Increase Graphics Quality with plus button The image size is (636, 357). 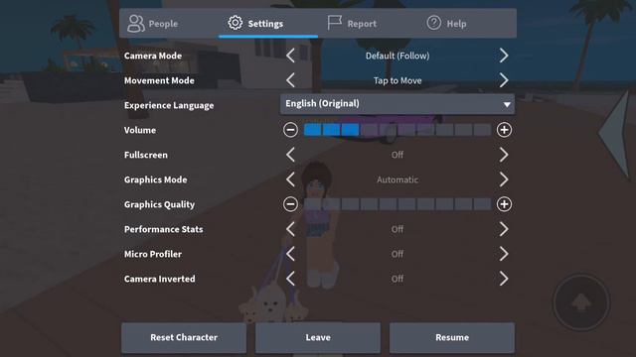click(504, 204)
